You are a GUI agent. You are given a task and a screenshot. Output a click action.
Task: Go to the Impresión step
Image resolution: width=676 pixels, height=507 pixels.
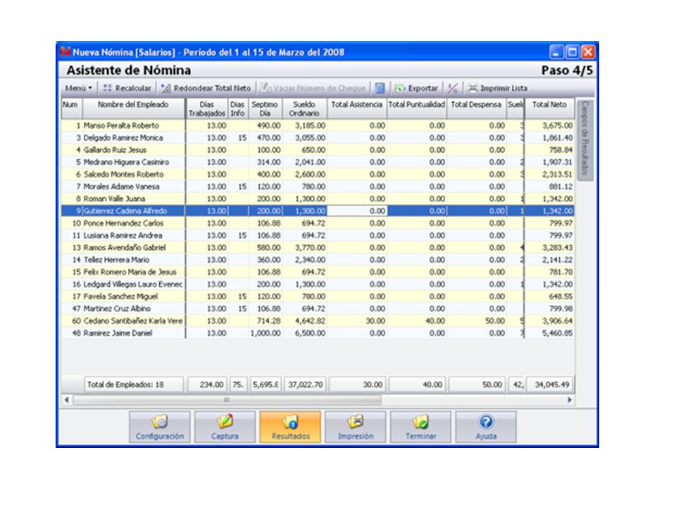click(355, 427)
